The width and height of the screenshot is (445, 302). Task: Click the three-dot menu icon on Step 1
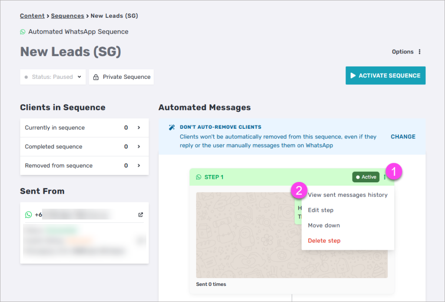[385, 177]
